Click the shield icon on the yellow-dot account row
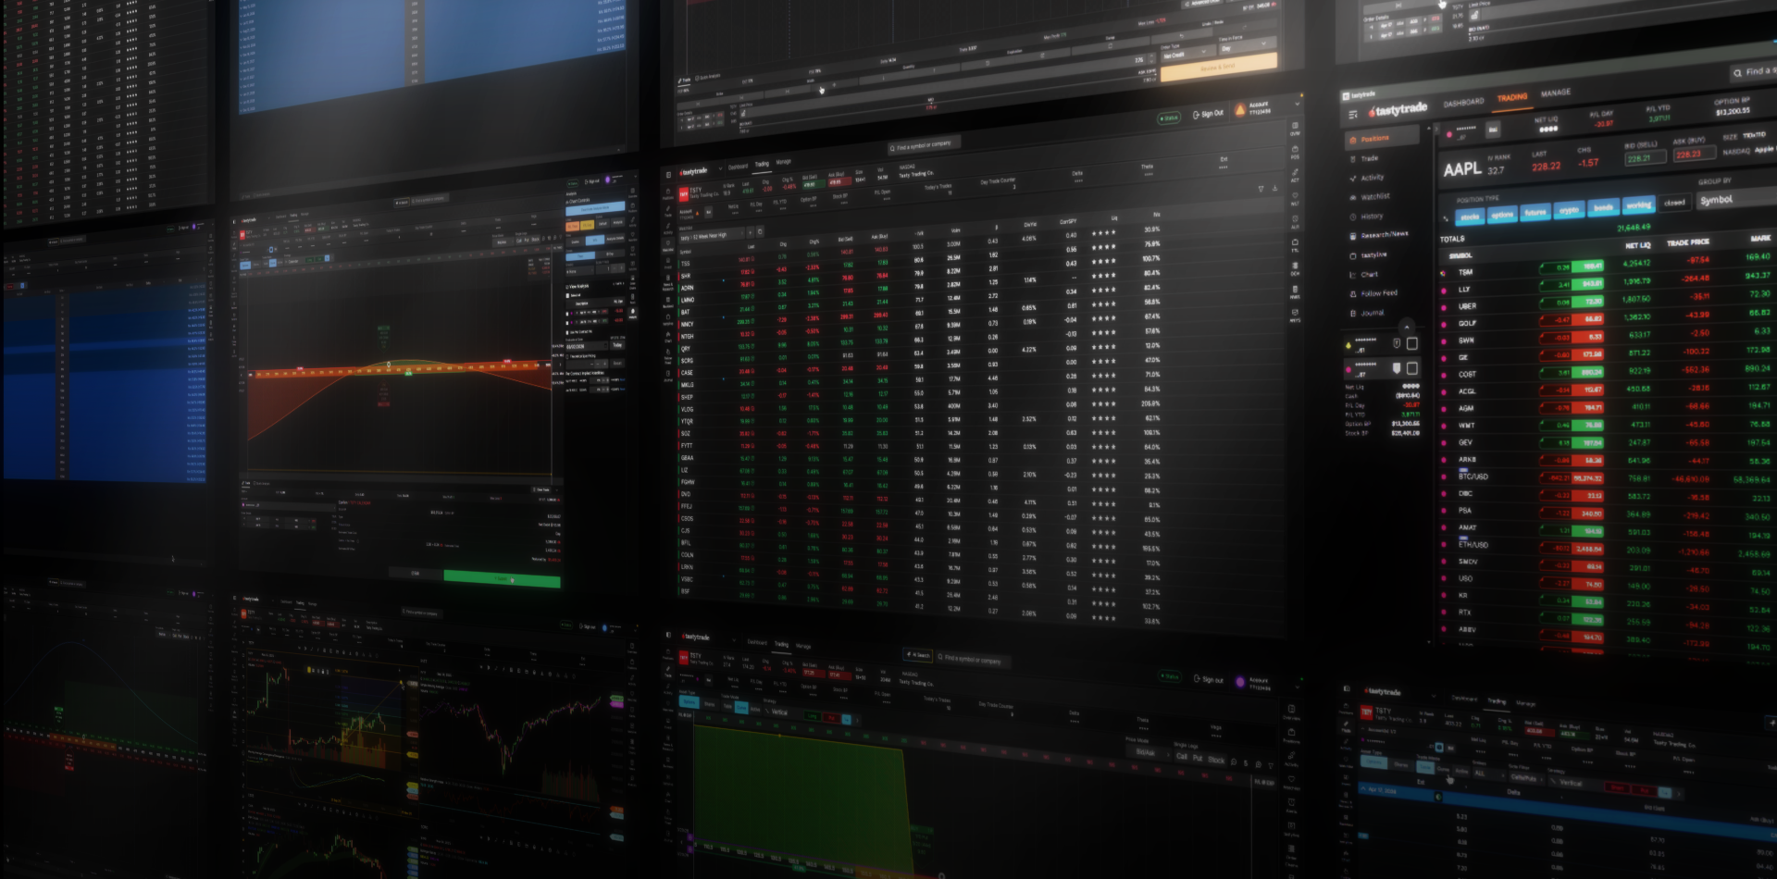The width and height of the screenshot is (1777, 879). (1397, 343)
